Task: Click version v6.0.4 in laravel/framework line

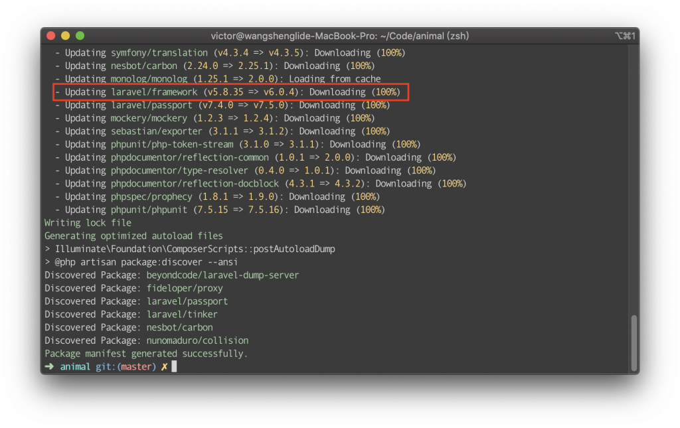Action: click(x=279, y=92)
